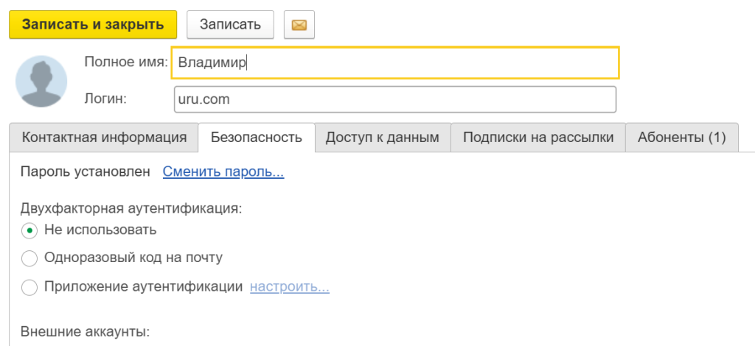
Task: Open the 'Абоненты (1)' tab
Action: point(681,138)
